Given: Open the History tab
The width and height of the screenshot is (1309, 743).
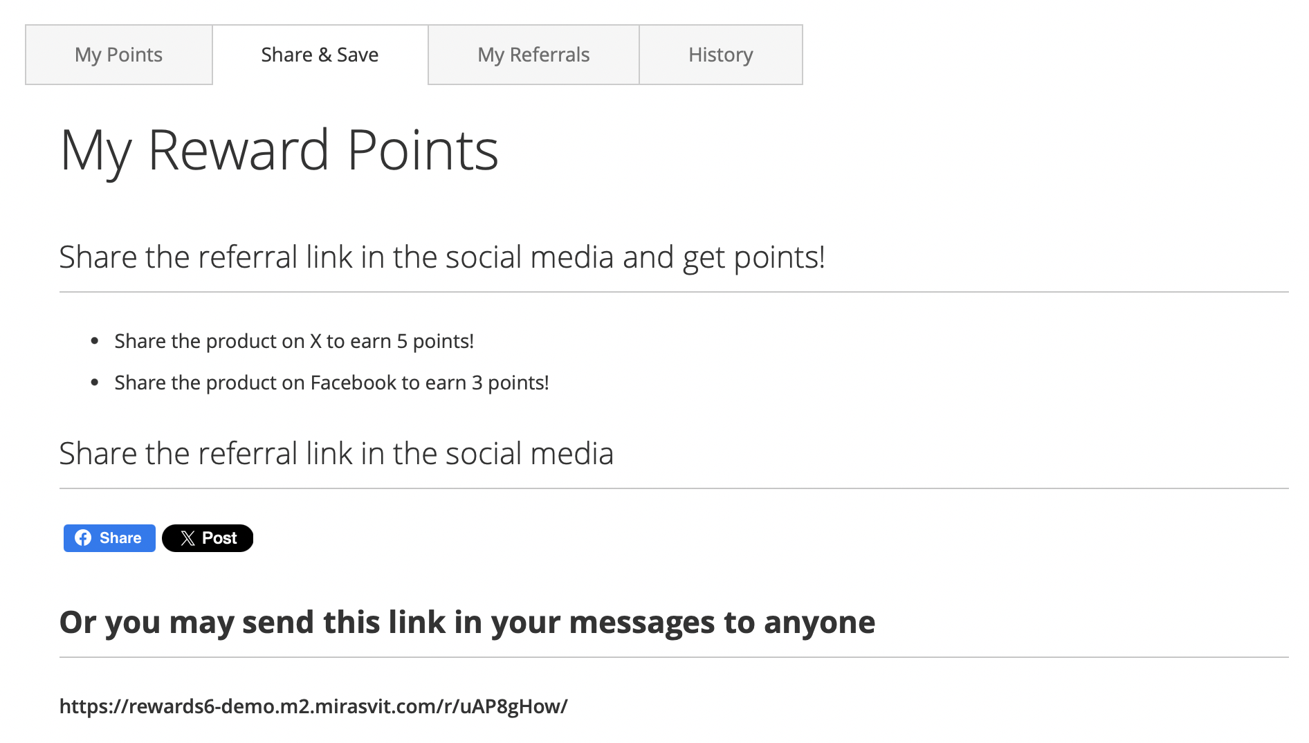Looking at the screenshot, I should [720, 55].
